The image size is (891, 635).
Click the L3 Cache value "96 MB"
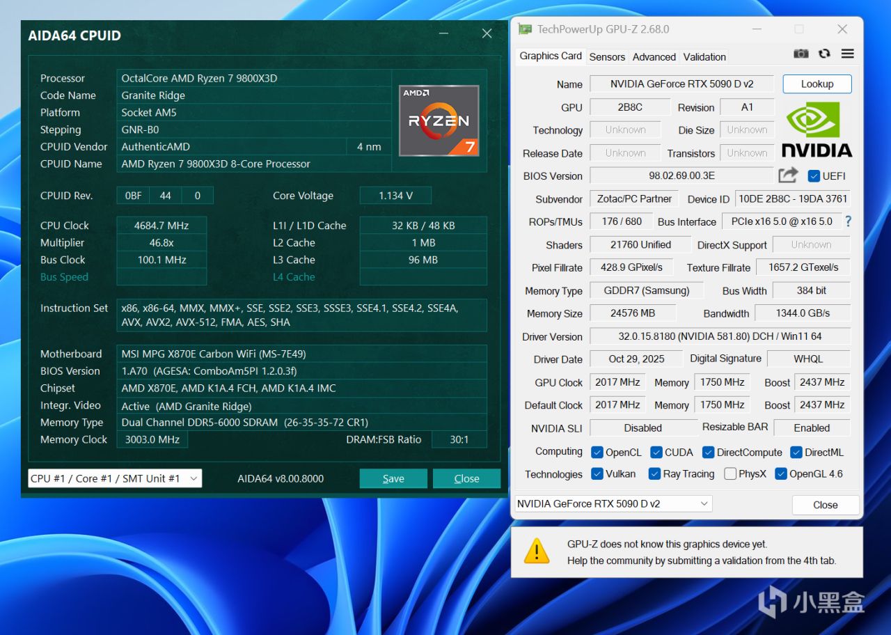pos(423,260)
